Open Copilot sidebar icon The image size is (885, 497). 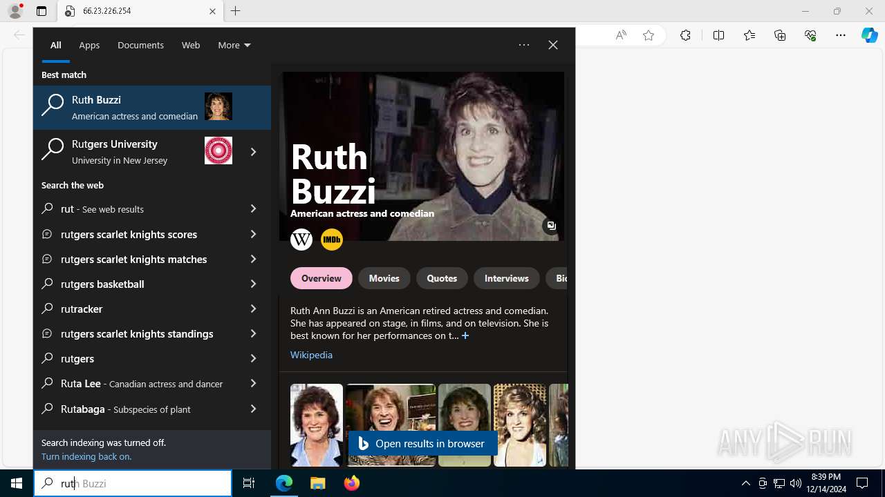point(869,35)
